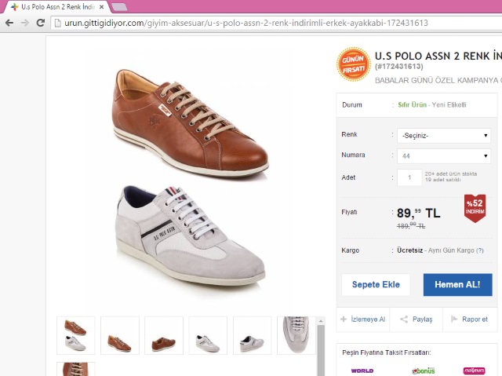Click the Sepete Ekle button
The width and height of the screenshot is (502, 376).
[x=376, y=284]
